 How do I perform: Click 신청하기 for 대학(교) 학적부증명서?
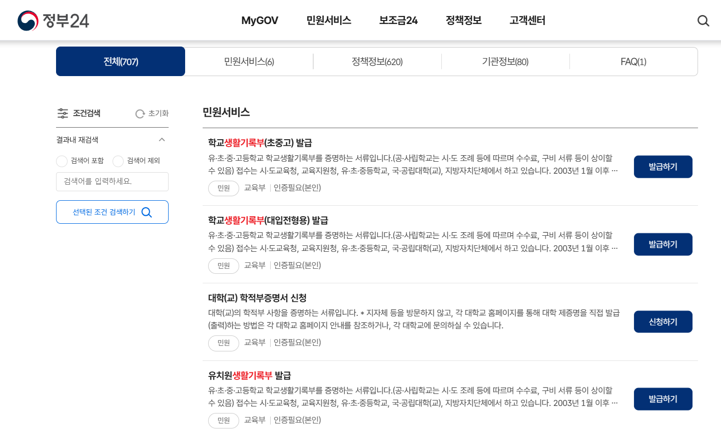[x=663, y=321]
